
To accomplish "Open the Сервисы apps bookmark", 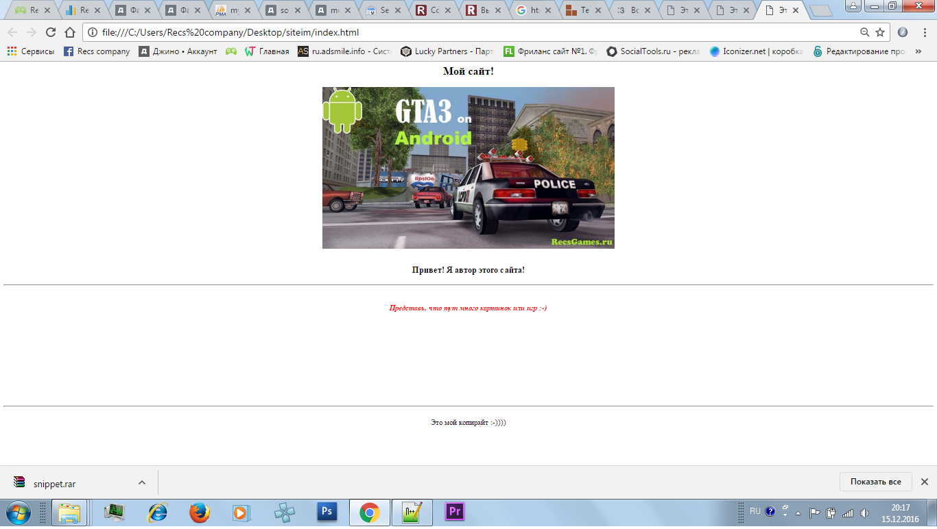I will [31, 51].
